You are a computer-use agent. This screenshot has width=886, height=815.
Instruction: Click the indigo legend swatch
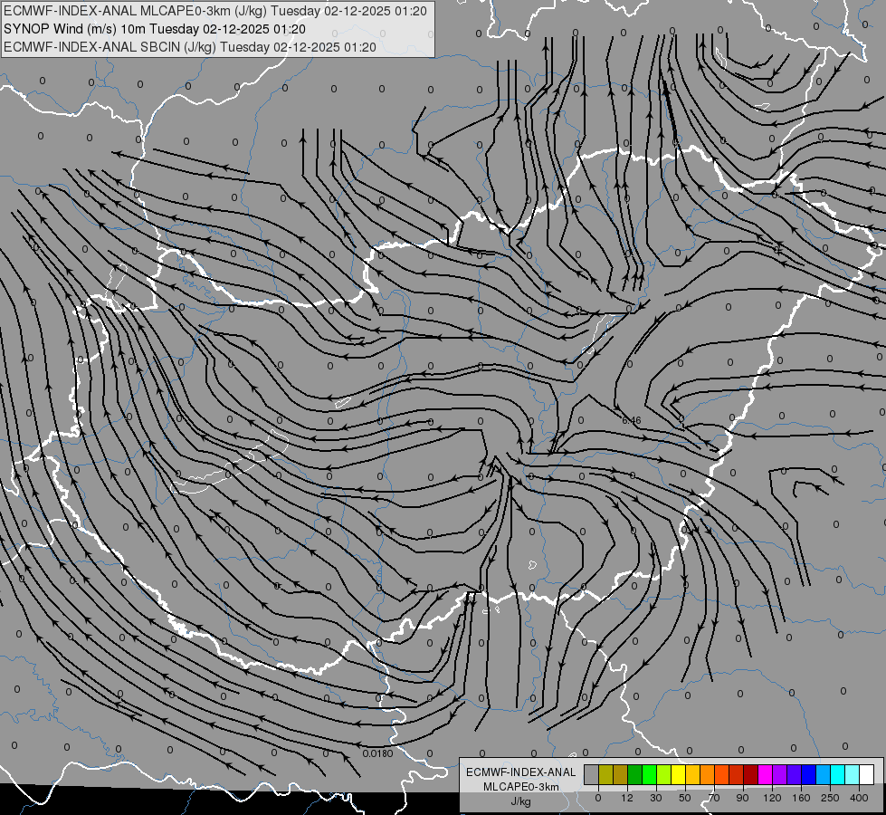(794, 775)
